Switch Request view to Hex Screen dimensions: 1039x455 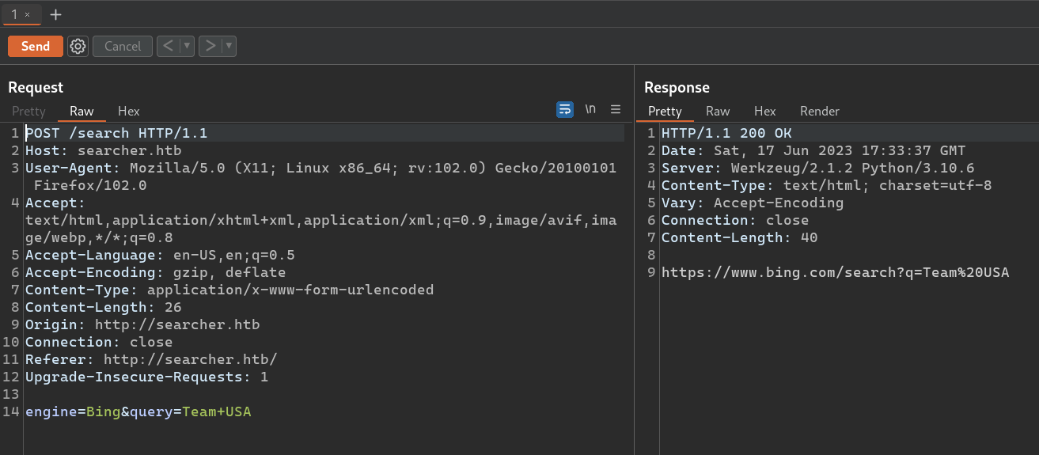click(x=129, y=111)
